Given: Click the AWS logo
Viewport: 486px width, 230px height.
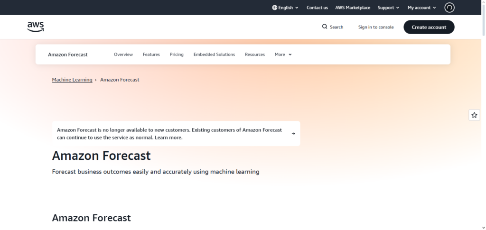Looking at the screenshot, I should click(36, 27).
